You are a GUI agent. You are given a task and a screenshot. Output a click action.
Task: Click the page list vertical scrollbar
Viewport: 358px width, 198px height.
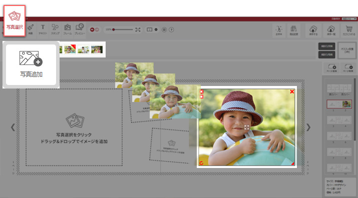(355, 109)
